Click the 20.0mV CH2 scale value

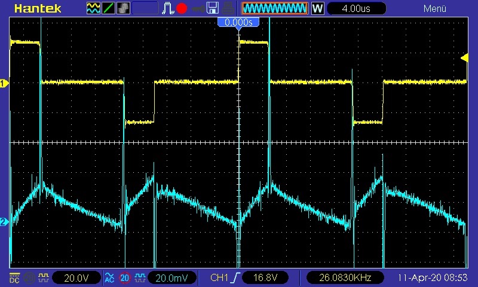172,278
